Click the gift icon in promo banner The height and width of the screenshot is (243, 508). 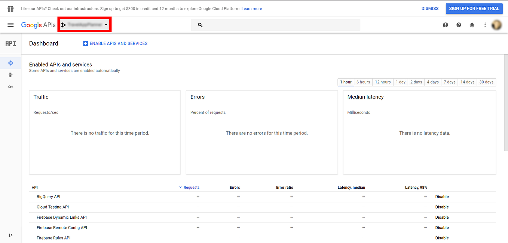pos(10,9)
